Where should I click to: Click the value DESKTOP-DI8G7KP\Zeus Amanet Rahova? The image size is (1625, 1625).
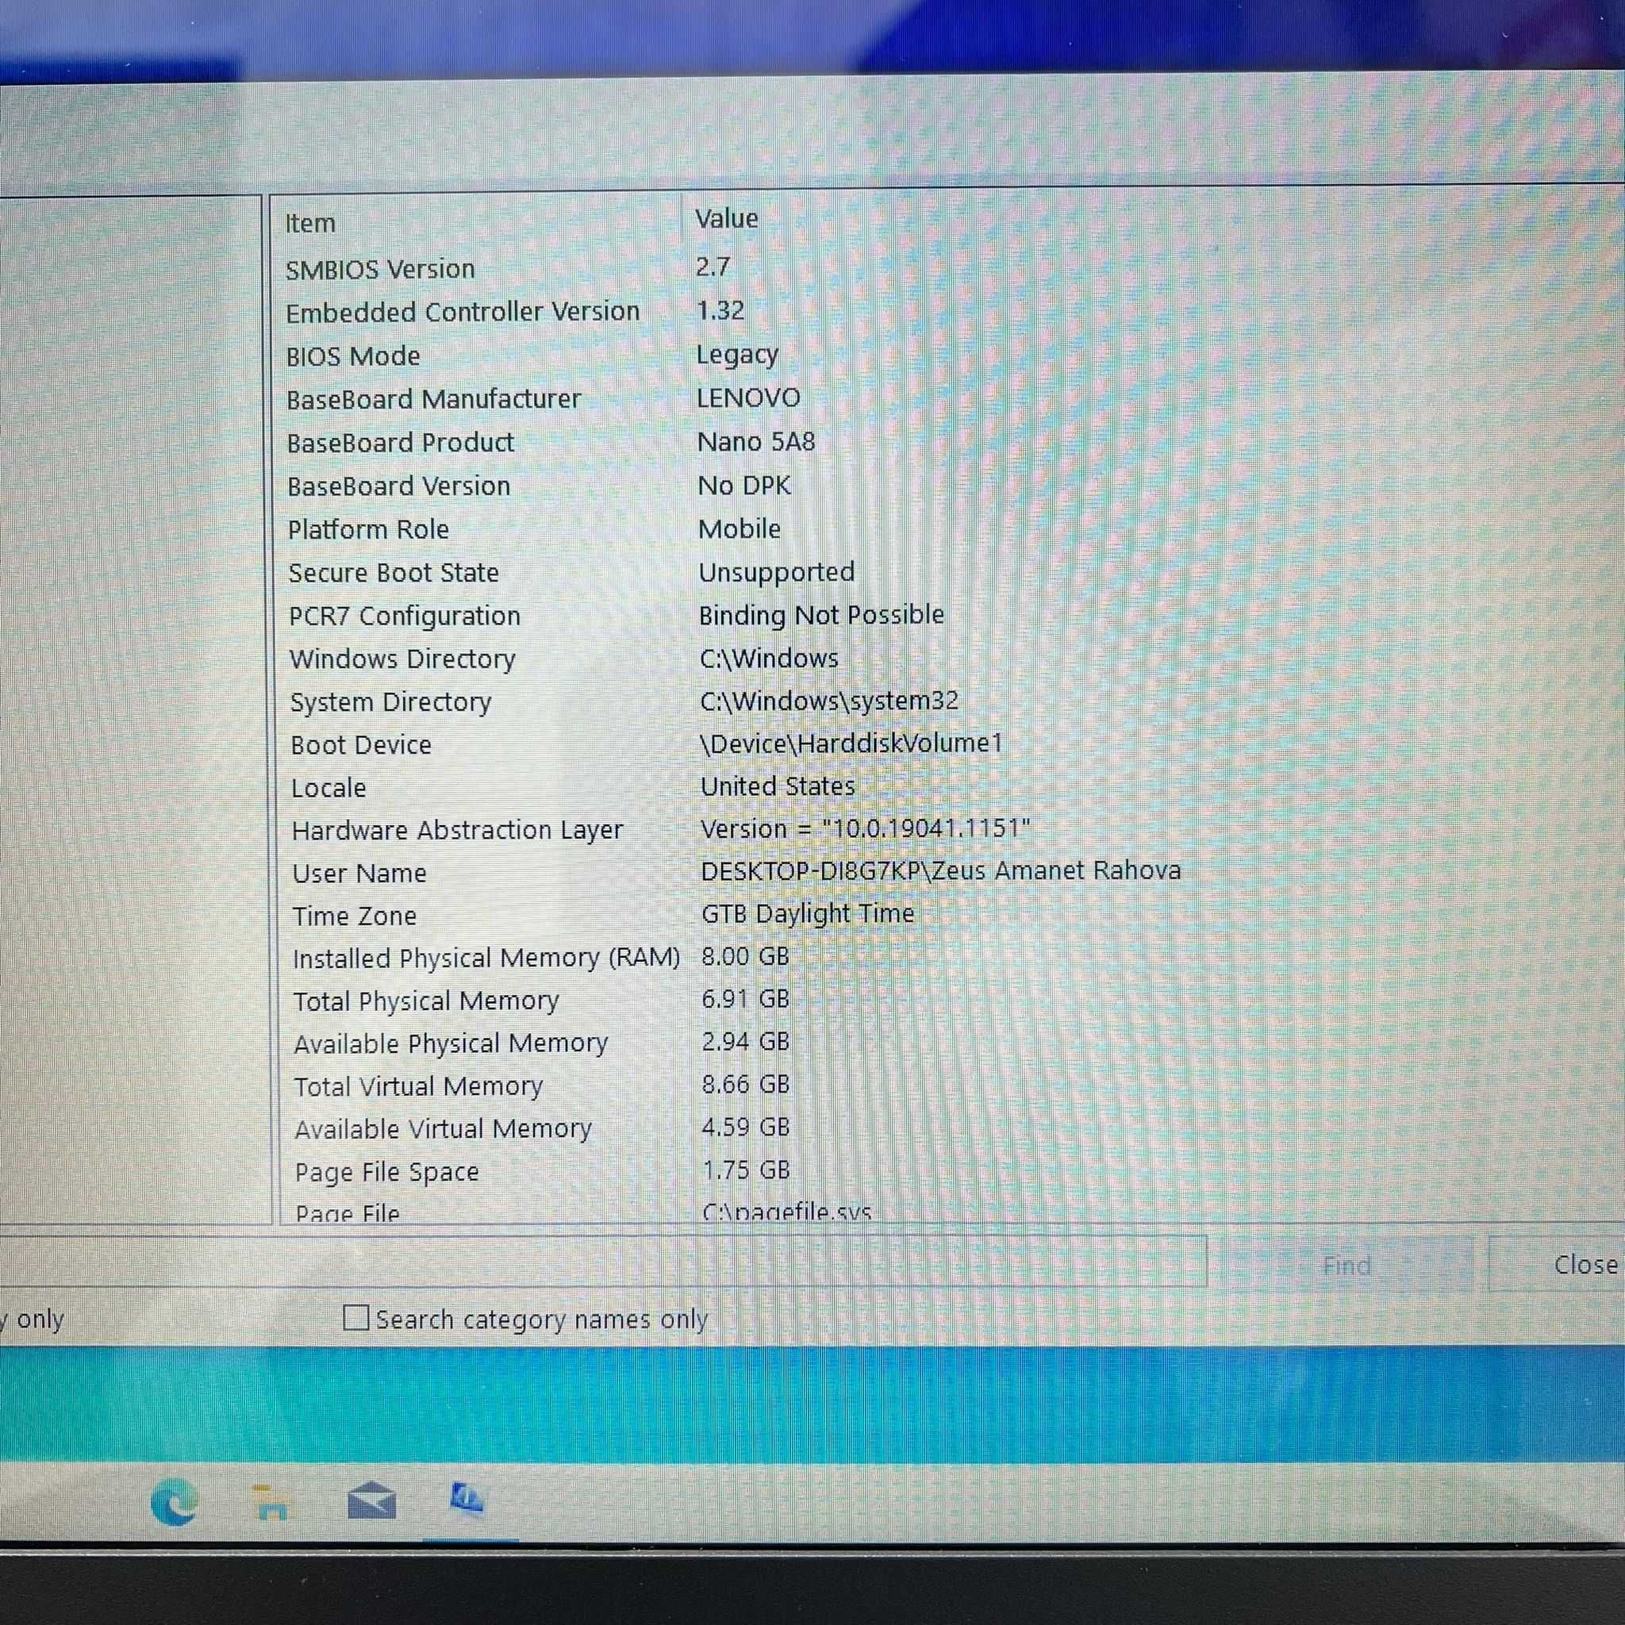[x=941, y=870]
